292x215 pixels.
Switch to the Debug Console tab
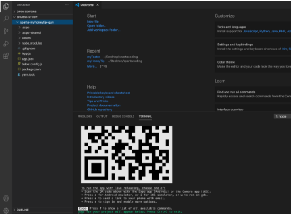click(x=123, y=116)
